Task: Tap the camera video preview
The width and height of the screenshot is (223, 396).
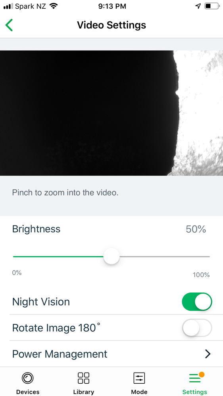Action: 111,113
